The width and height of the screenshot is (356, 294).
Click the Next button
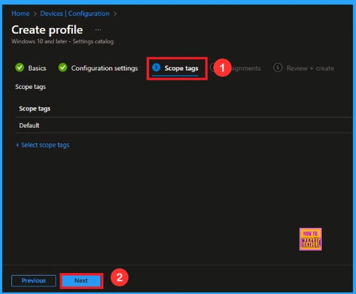click(x=81, y=281)
